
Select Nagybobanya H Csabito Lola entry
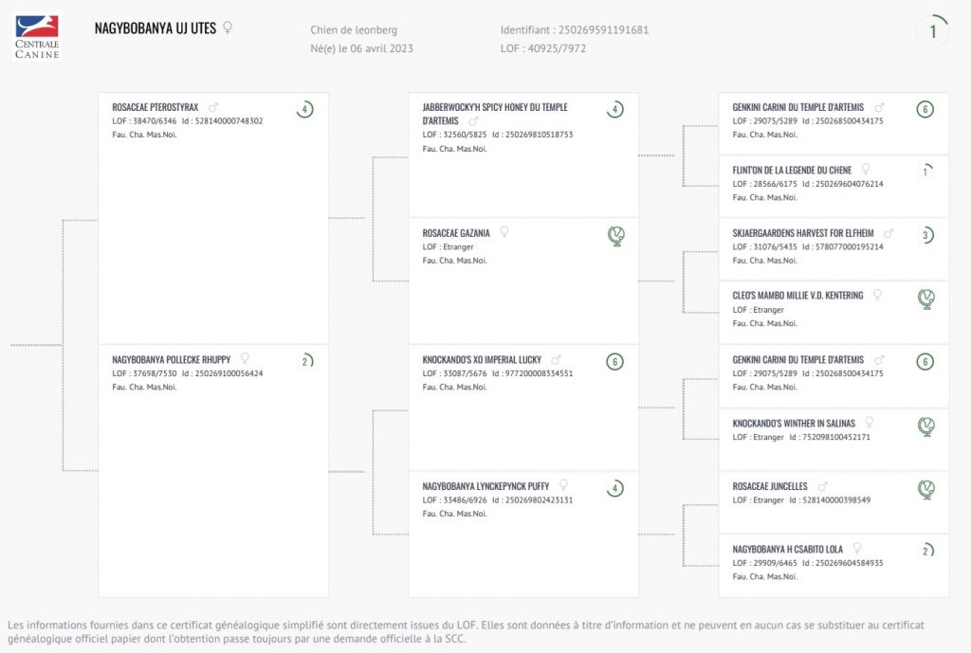[x=788, y=549]
